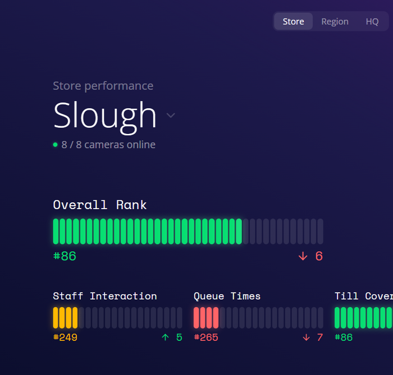The width and height of the screenshot is (393, 375).
Task: Click the green cameras online status dot
Action: [x=55, y=145]
